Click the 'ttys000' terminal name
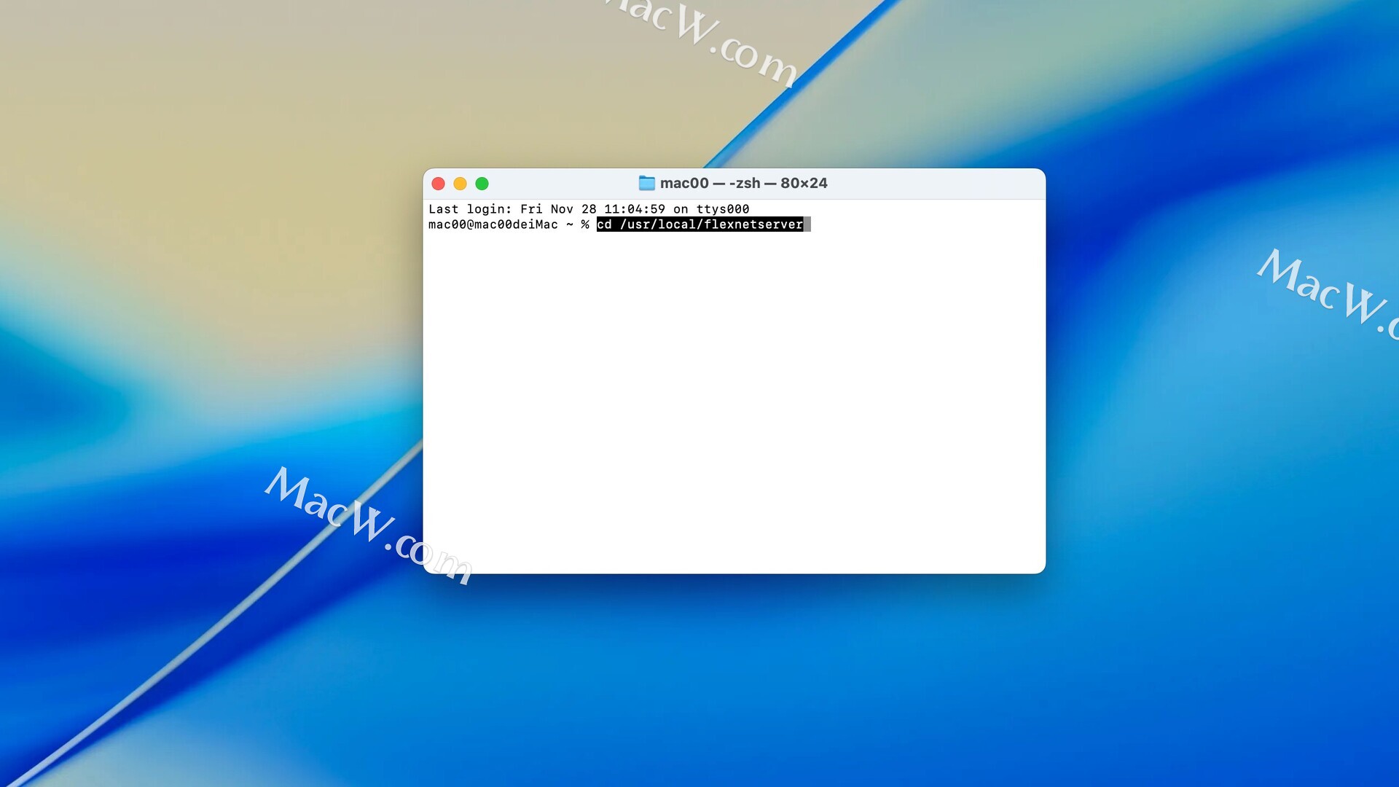The image size is (1399, 787). (x=722, y=210)
